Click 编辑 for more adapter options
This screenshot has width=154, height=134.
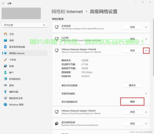[x=132, y=102]
